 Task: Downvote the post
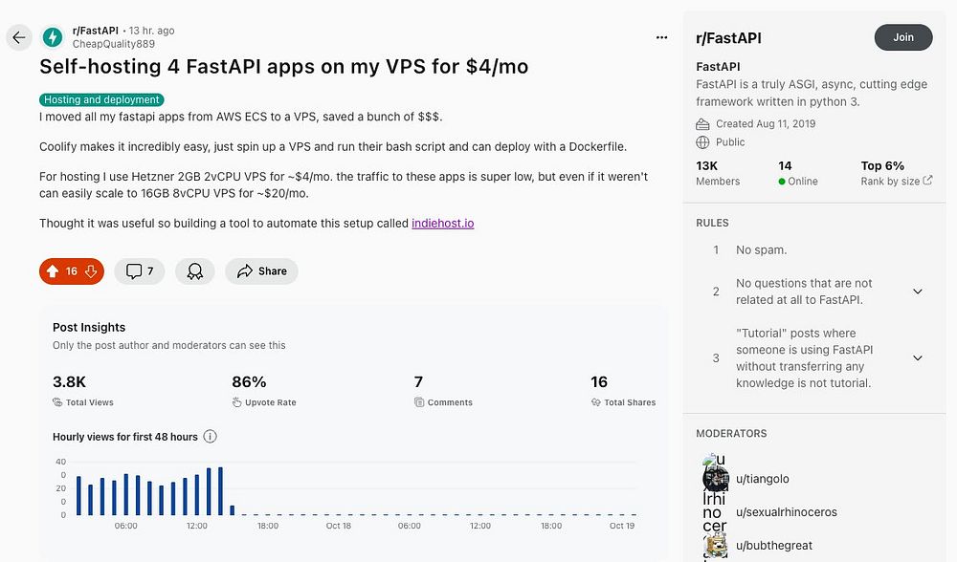click(91, 271)
